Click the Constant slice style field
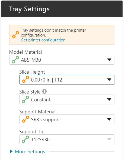Screen dimensions: 125x160 click(x=67, y=99)
